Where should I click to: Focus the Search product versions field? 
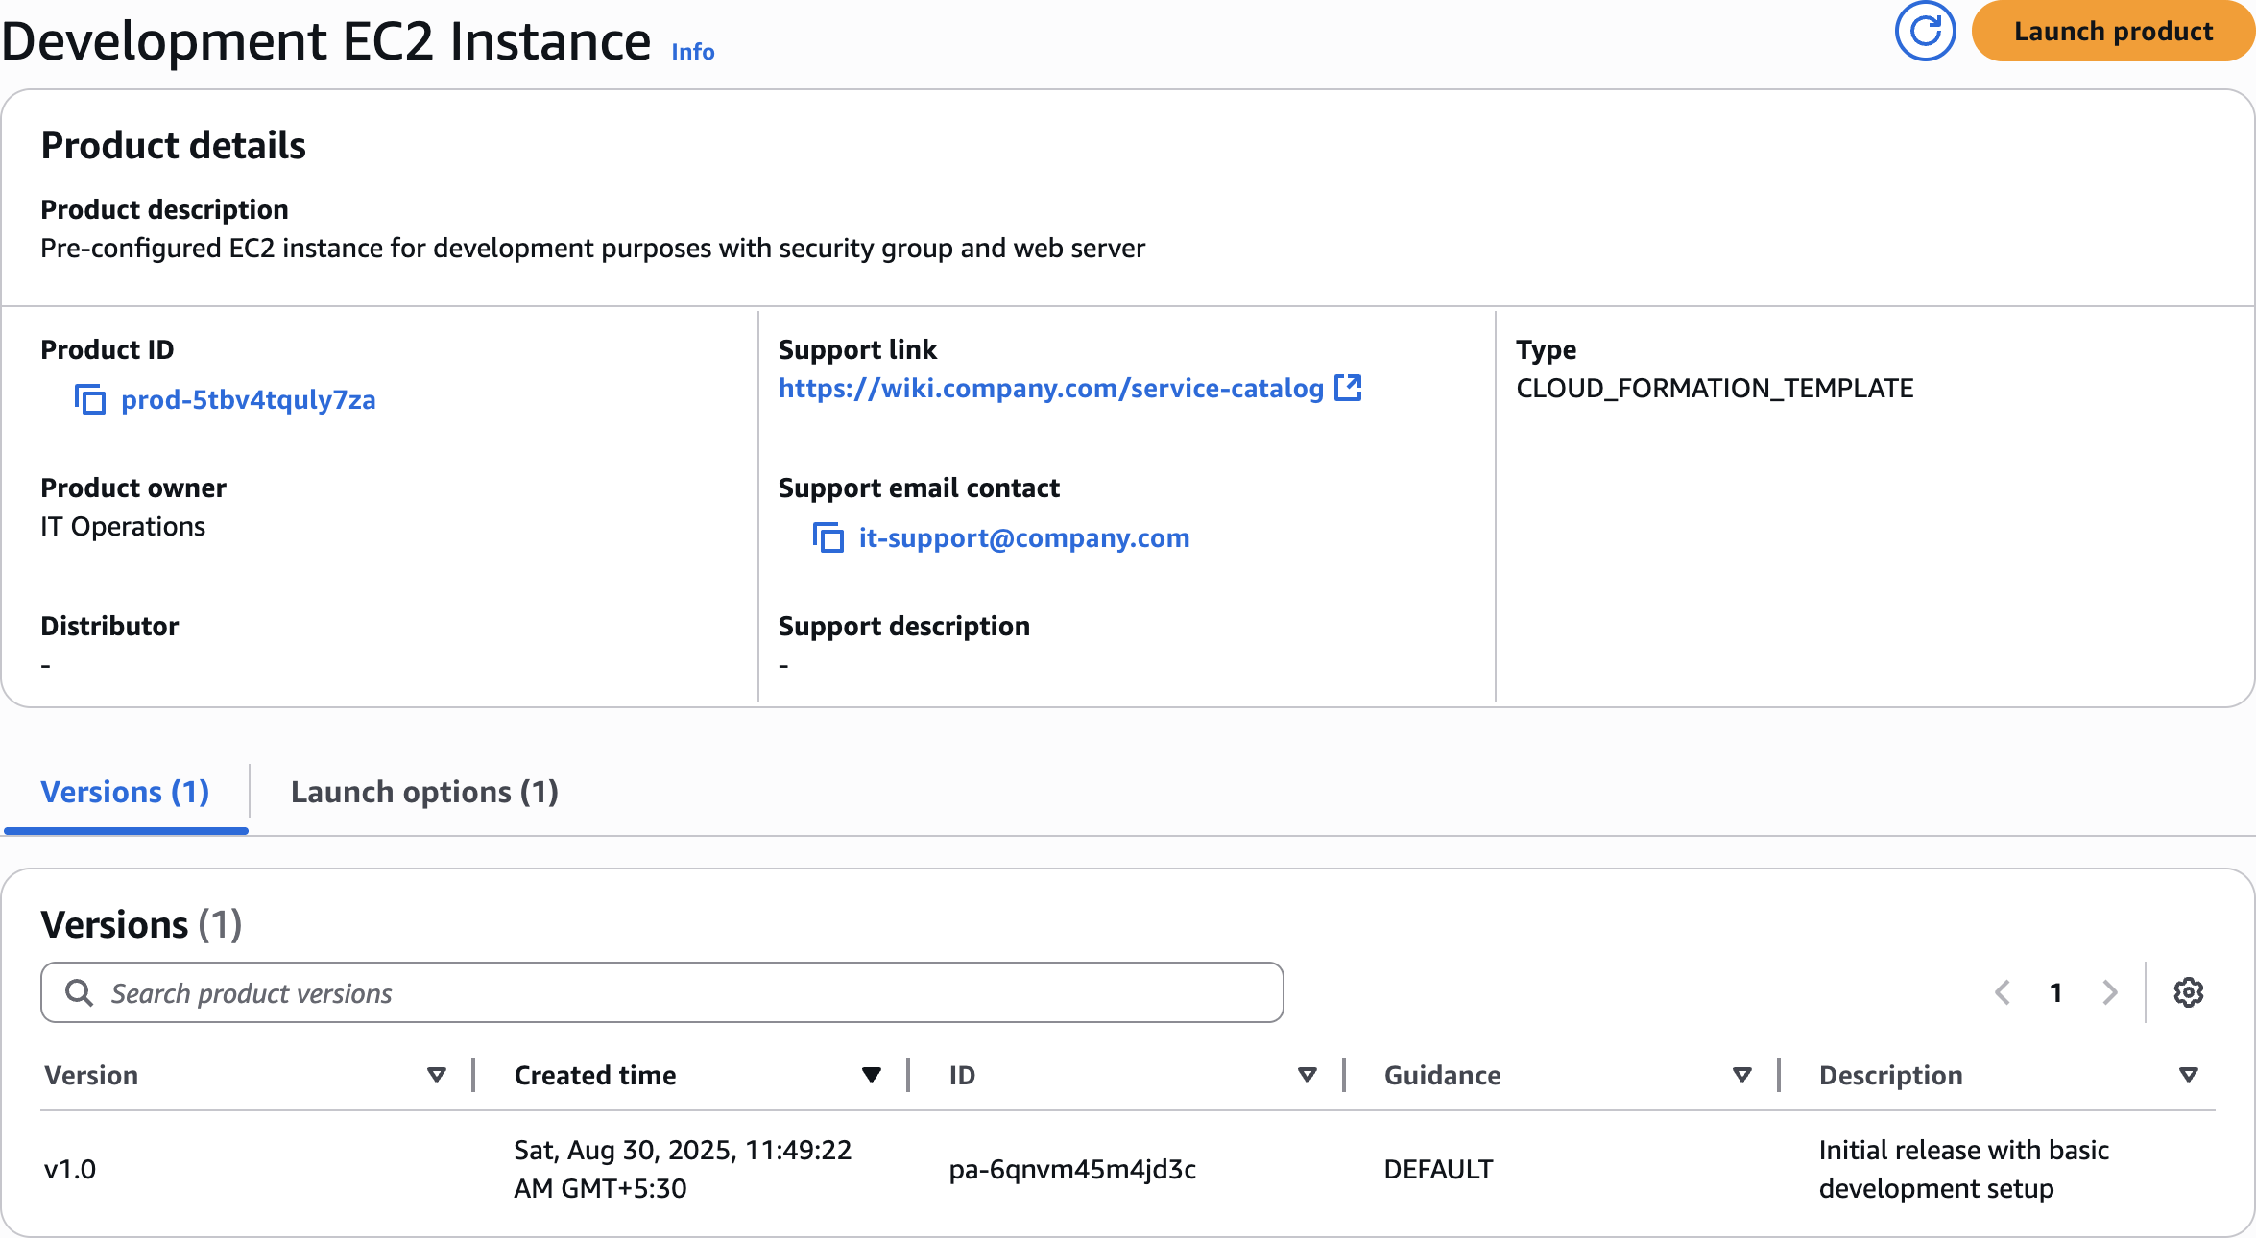[x=672, y=992]
